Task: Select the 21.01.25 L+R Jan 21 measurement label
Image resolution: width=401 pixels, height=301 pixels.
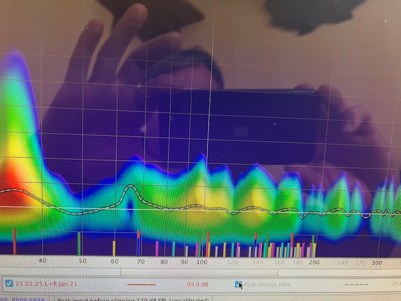Action: (46, 284)
